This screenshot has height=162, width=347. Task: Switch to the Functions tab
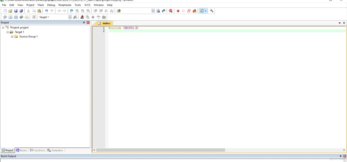[x=38, y=150]
